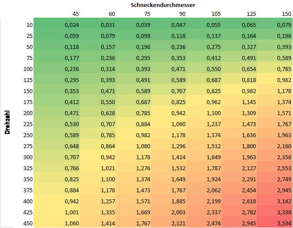Select column header 105
Image resolution: width=293 pixels, height=228 pixels.
[215, 14]
